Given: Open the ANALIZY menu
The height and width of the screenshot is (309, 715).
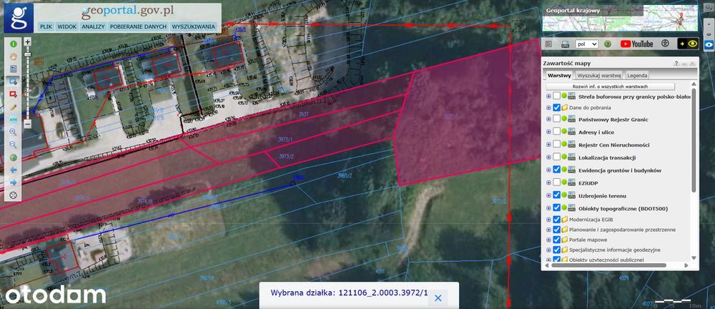Looking at the screenshot, I should (94, 26).
